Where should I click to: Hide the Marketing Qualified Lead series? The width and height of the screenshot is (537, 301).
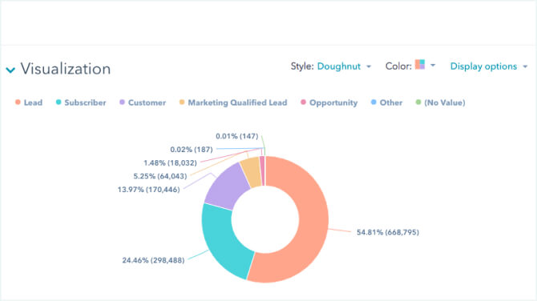pos(233,102)
